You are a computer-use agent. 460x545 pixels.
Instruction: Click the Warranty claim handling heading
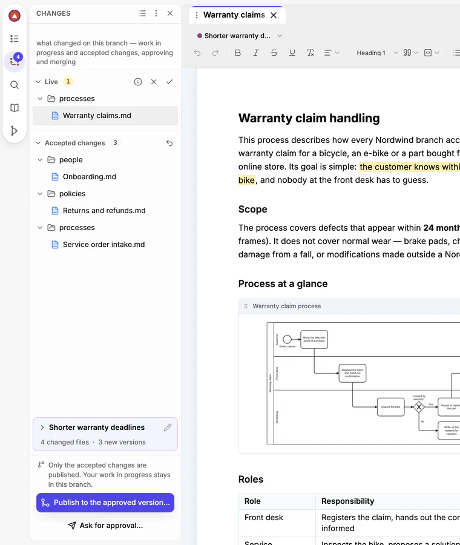(x=309, y=118)
